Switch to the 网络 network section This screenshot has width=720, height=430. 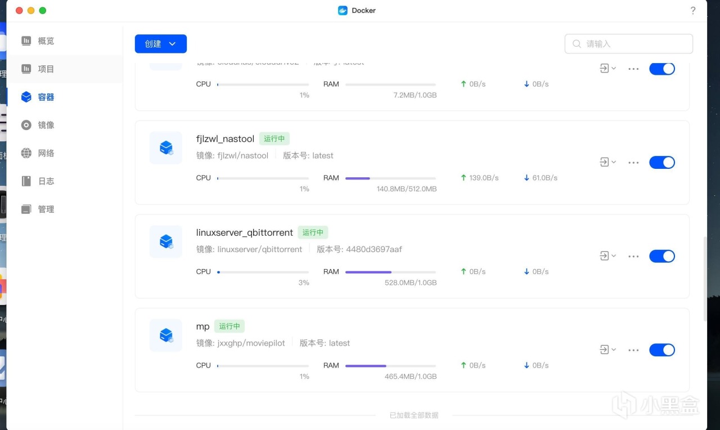(65, 153)
